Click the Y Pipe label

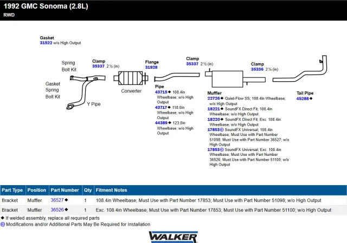click(94, 104)
